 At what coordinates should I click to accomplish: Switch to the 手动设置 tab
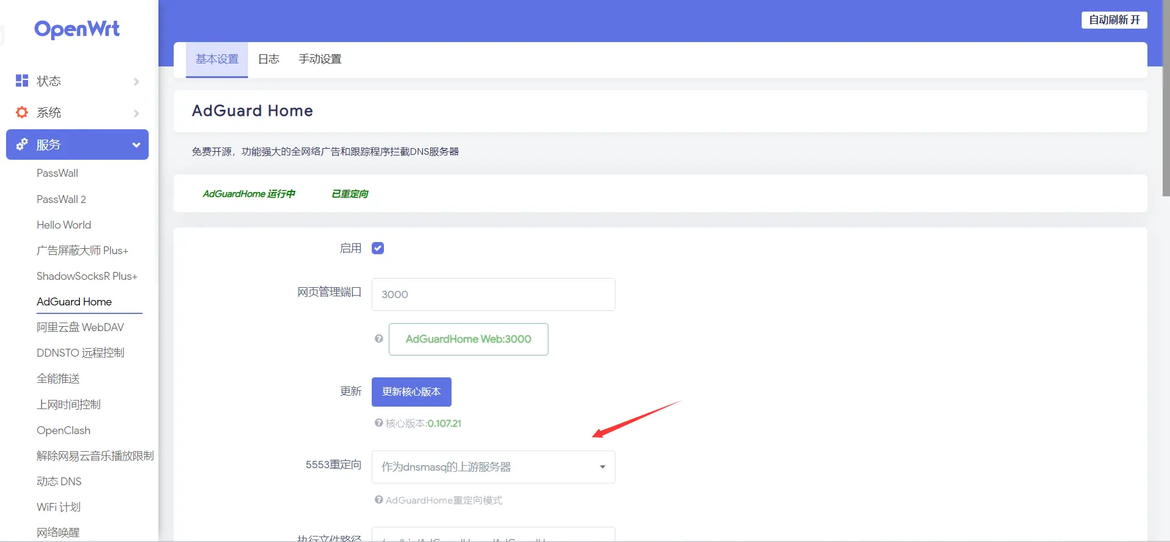click(x=320, y=59)
